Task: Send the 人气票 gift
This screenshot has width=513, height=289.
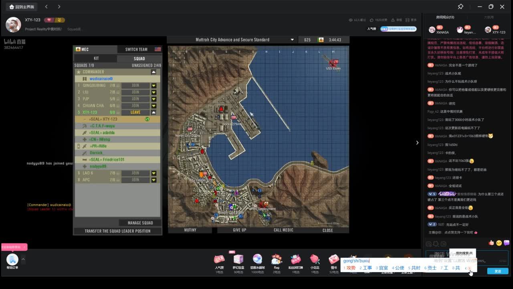Action: 219,263
